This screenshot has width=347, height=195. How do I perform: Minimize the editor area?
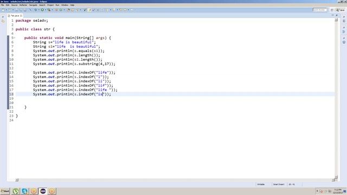point(332,15)
